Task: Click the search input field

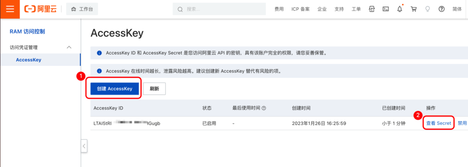Action: [x=219, y=9]
